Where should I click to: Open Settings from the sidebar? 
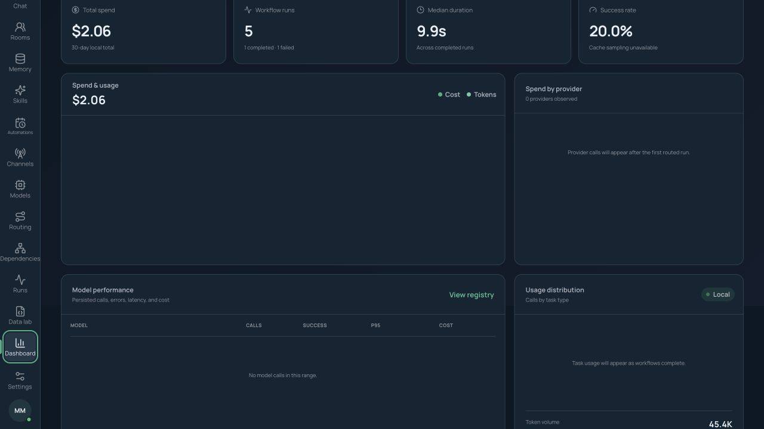(20, 381)
